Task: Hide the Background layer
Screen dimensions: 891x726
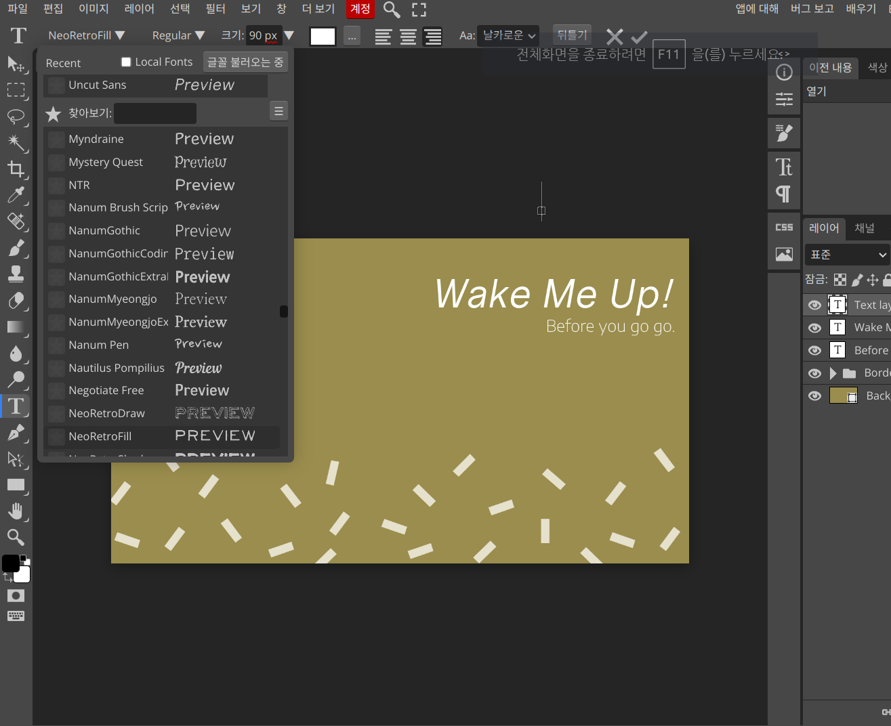Action: pyautogui.click(x=815, y=396)
